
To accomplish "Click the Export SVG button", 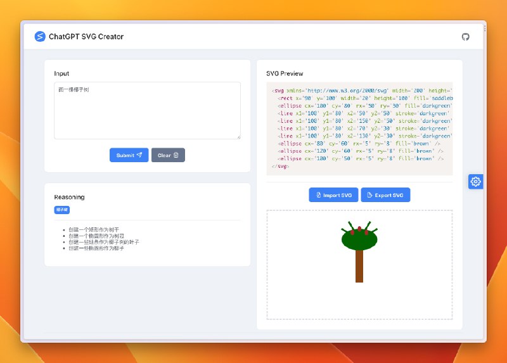I will click(x=385, y=195).
